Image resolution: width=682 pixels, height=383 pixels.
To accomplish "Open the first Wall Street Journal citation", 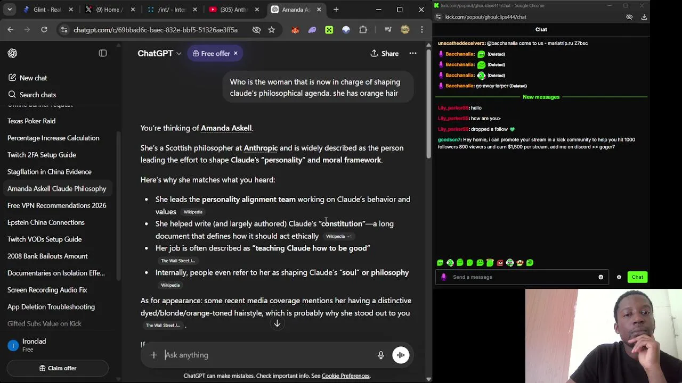I will (178, 261).
